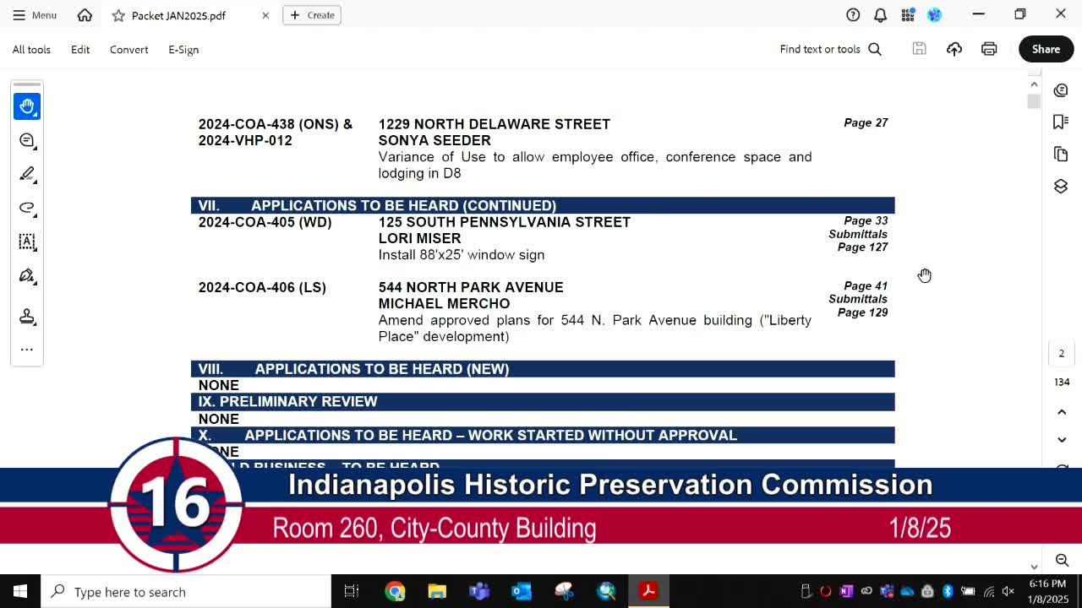This screenshot has width=1082, height=608.
Task: Open the notifications bell
Action: 880,15
